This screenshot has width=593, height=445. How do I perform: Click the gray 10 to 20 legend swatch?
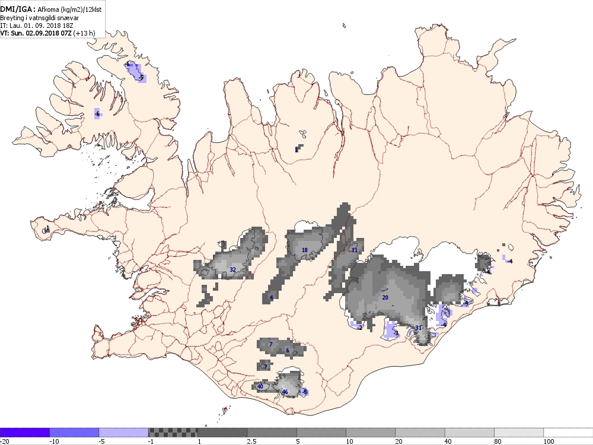pyautogui.click(x=371, y=433)
